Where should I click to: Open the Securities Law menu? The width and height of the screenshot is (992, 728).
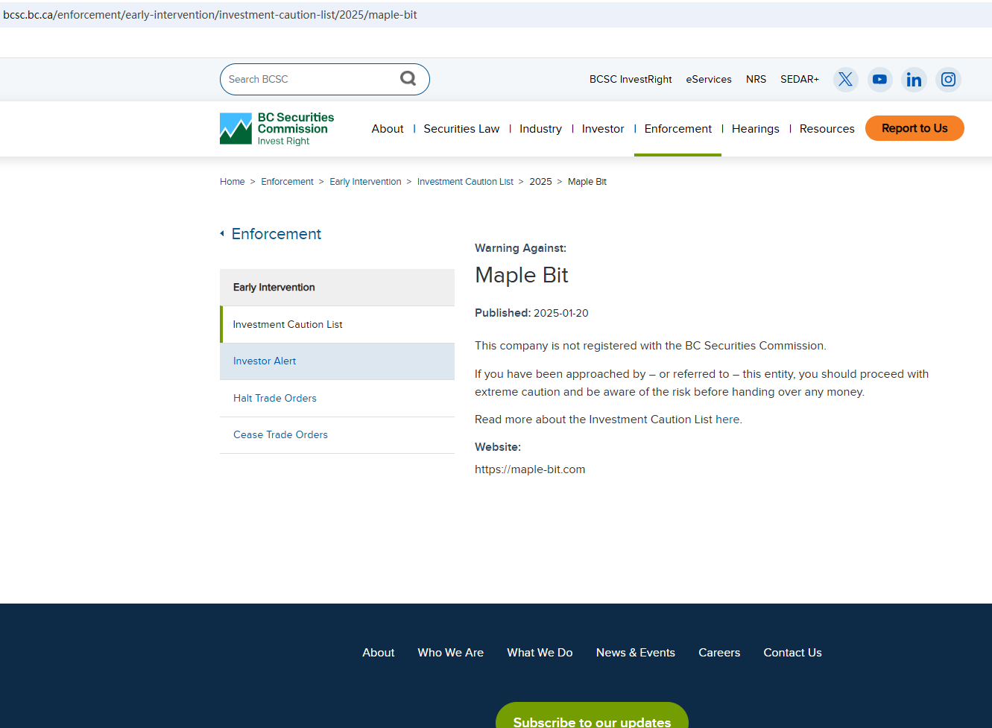point(461,129)
